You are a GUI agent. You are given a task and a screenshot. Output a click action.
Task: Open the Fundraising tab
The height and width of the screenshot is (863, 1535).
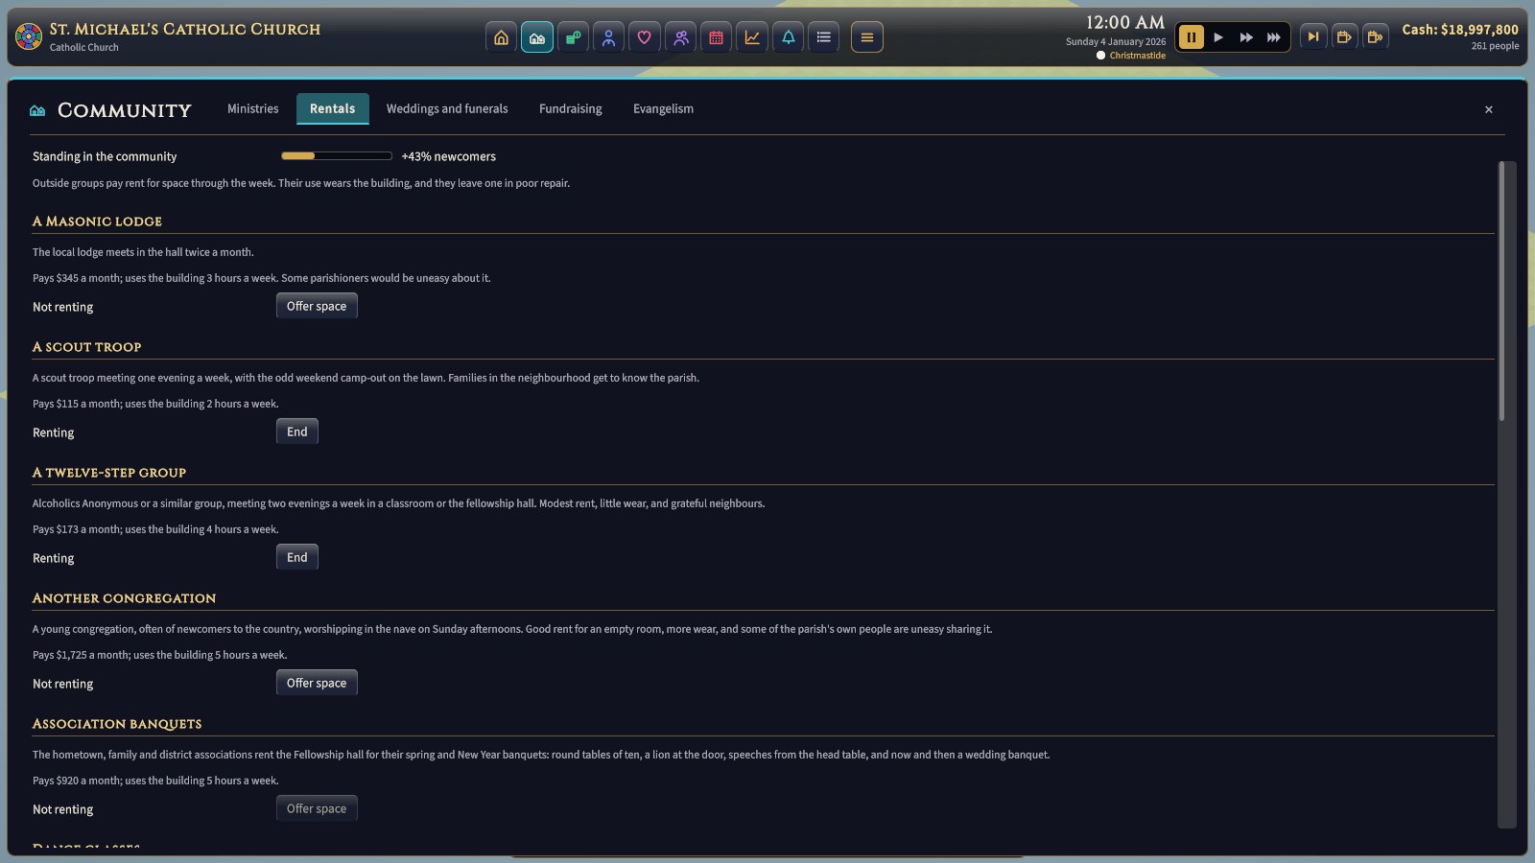tap(571, 109)
